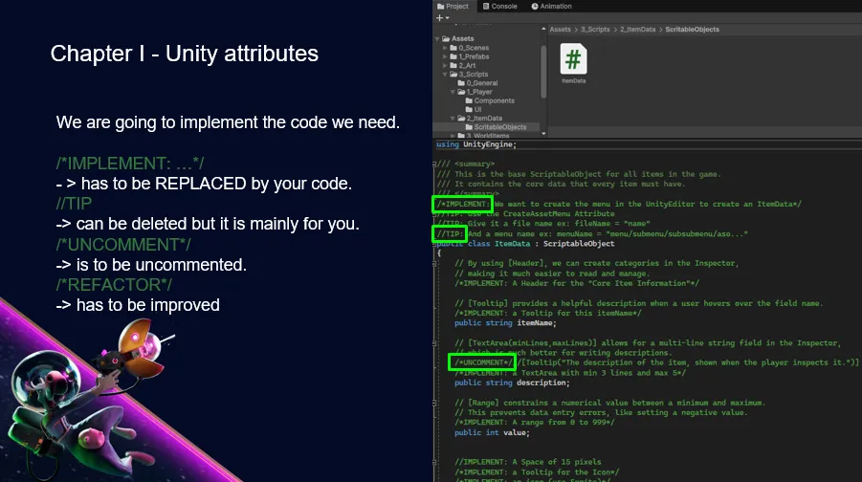The width and height of the screenshot is (862, 482).
Task: Collapse the Assets folder arrow
Action: click(x=437, y=39)
